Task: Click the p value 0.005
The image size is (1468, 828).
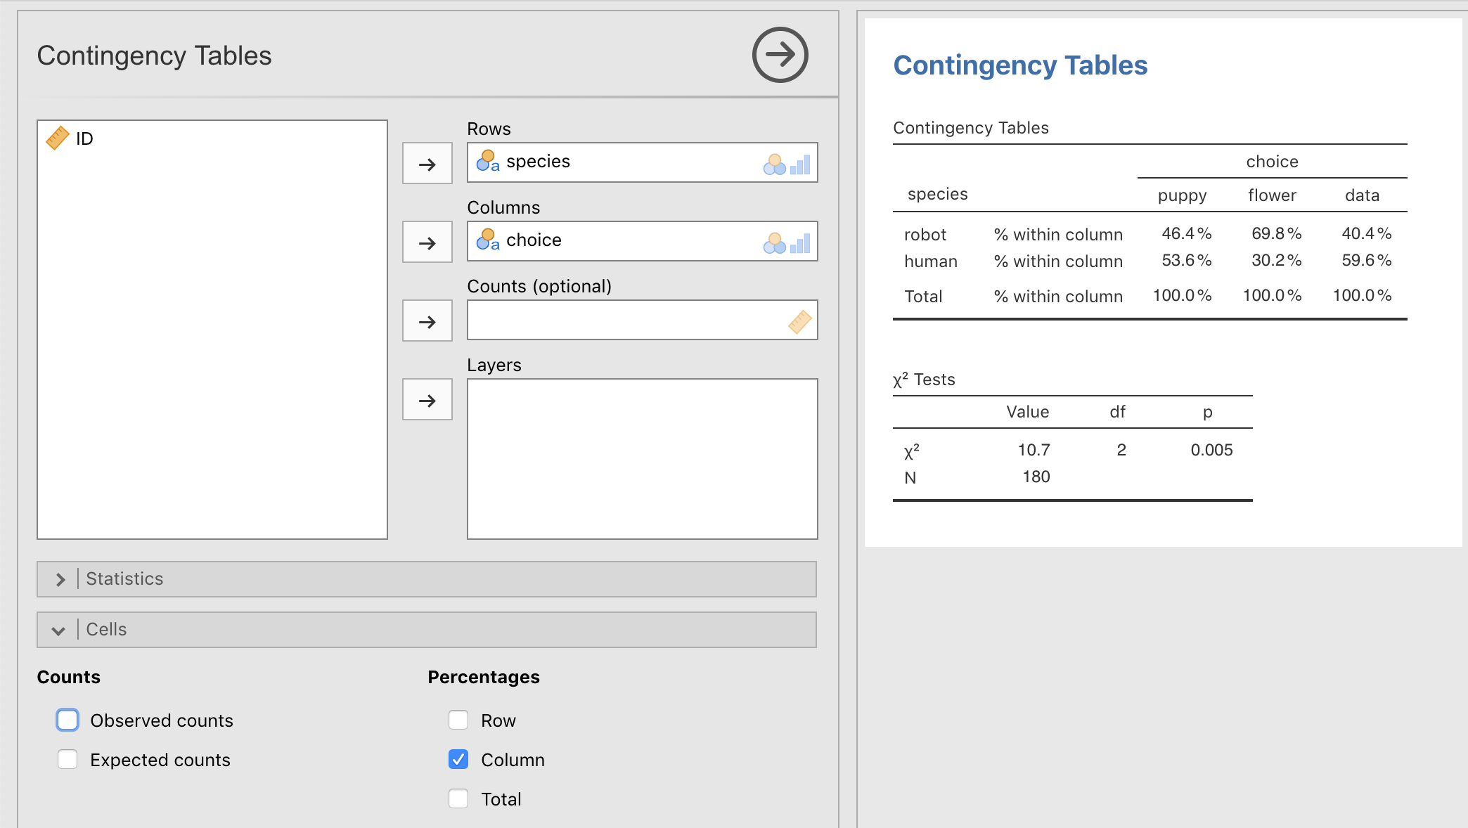Action: (1211, 450)
